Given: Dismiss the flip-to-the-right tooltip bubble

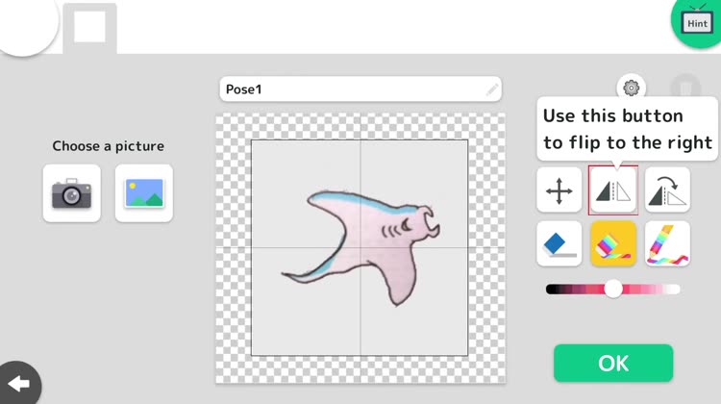Looking at the screenshot, I should click(x=627, y=129).
